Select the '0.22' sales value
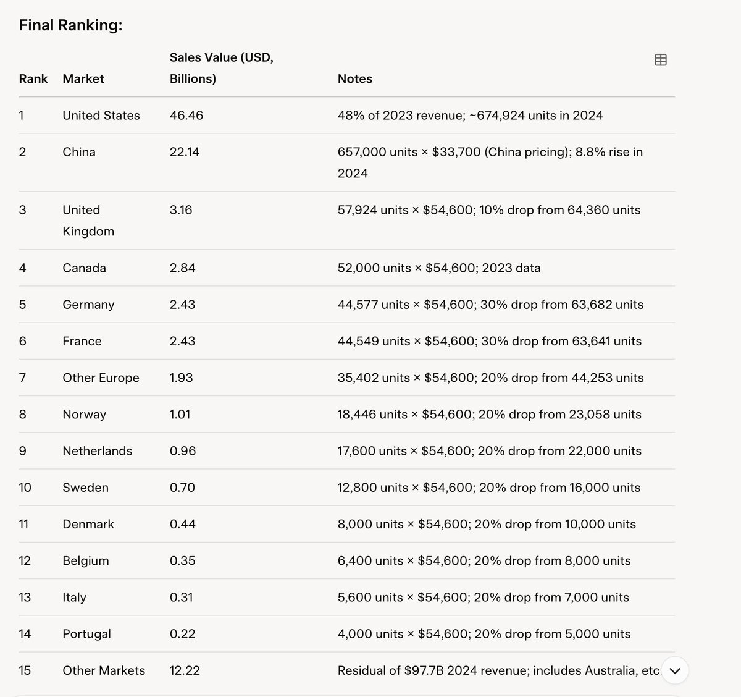Image resolution: width=741 pixels, height=697 pixels. coord(183,634)
